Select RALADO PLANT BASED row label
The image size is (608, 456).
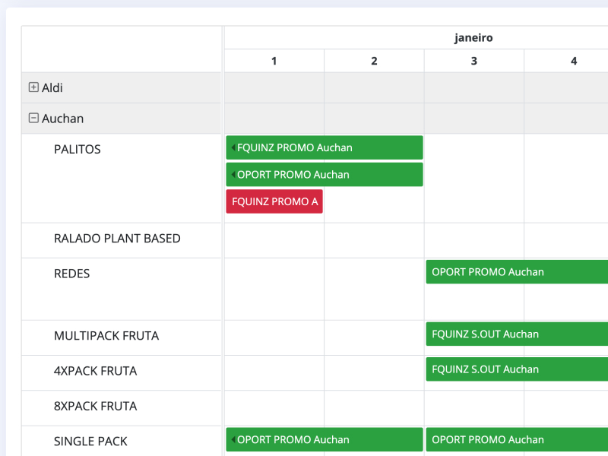117,238
